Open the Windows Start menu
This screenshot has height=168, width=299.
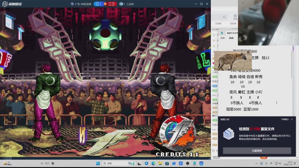[x=98, y=164]
